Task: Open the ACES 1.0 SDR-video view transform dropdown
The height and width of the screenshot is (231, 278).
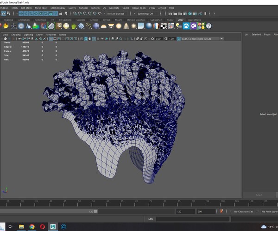Action: 202,39
